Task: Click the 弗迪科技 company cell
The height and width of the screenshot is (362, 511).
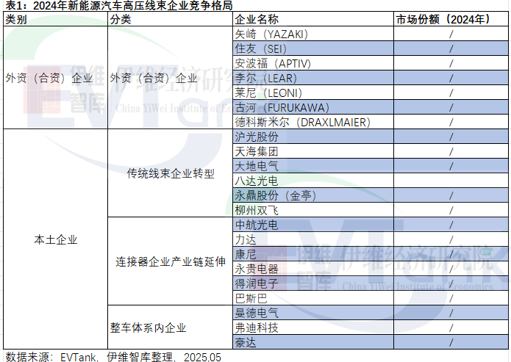Action: [257, 327]
